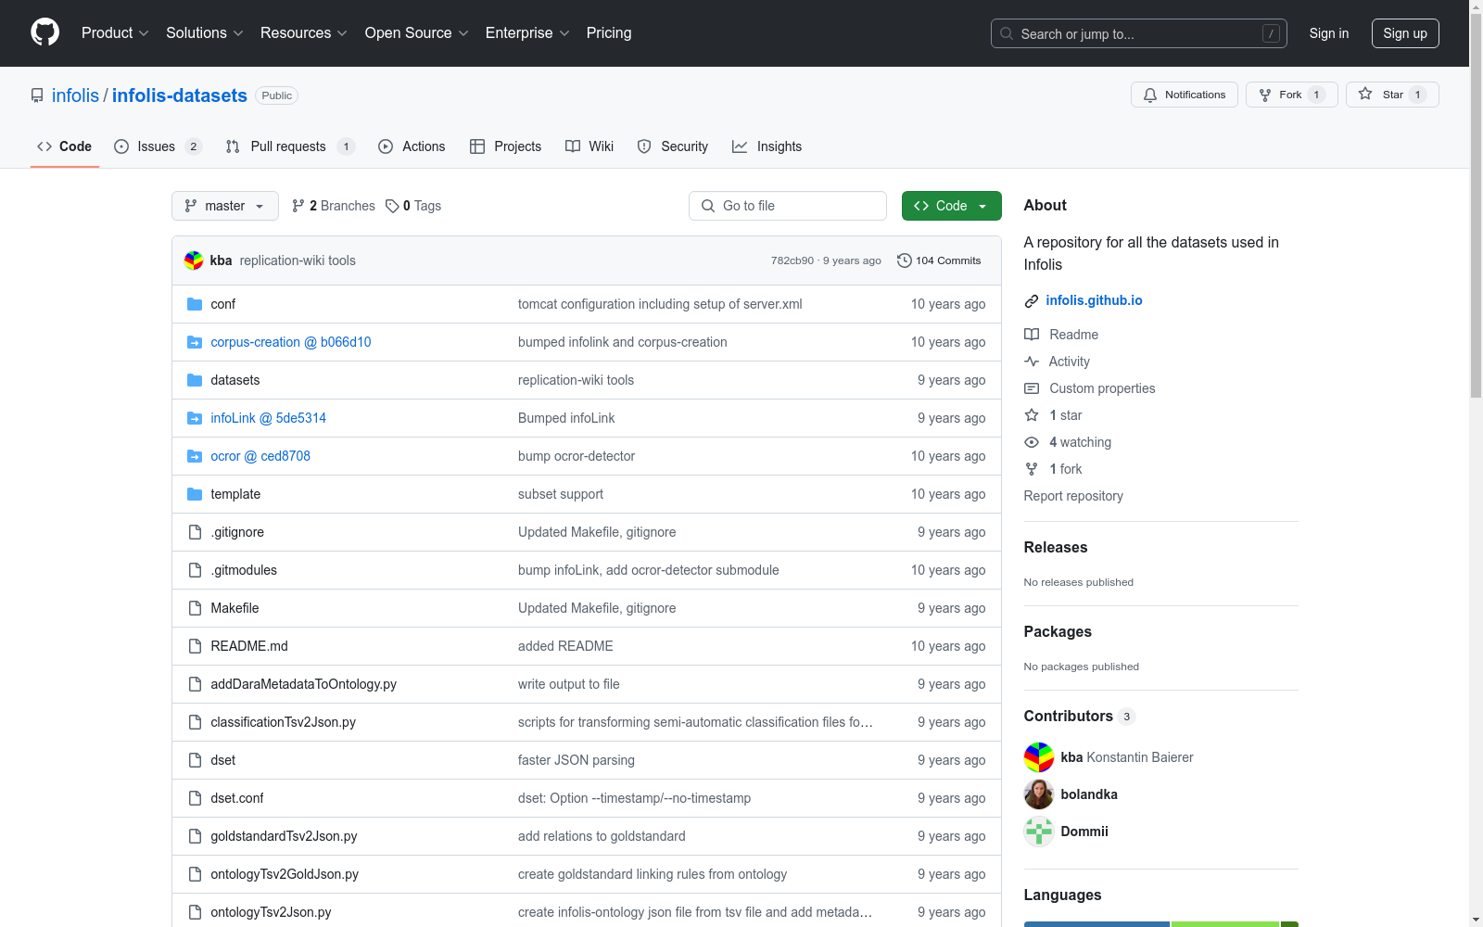Open the Releases heading link
Viewport: 1483px width, 927px height.
(x=1056, y=547)
